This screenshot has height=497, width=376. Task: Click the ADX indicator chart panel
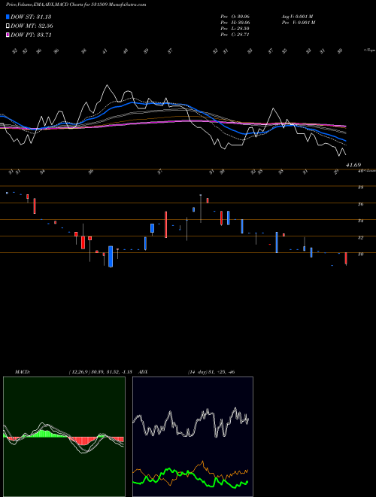click(x=193, y=437)
